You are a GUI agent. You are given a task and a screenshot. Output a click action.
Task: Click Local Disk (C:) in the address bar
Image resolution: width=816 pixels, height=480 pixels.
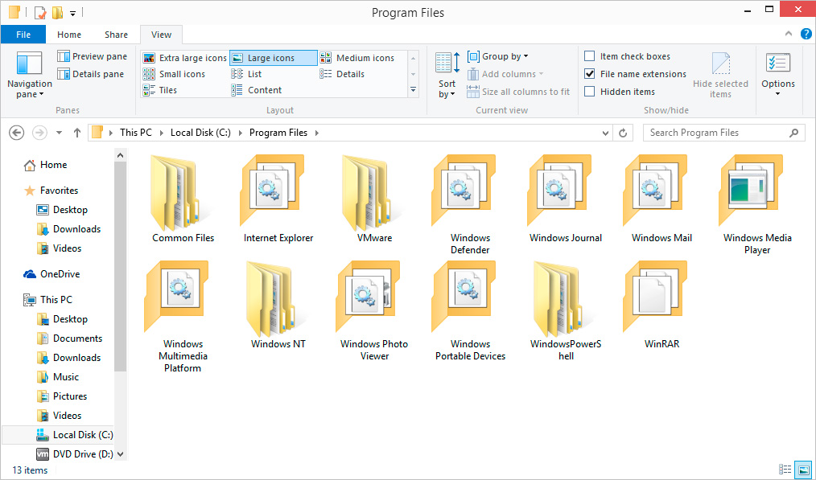pyautogui.click(x=200, y=133)
